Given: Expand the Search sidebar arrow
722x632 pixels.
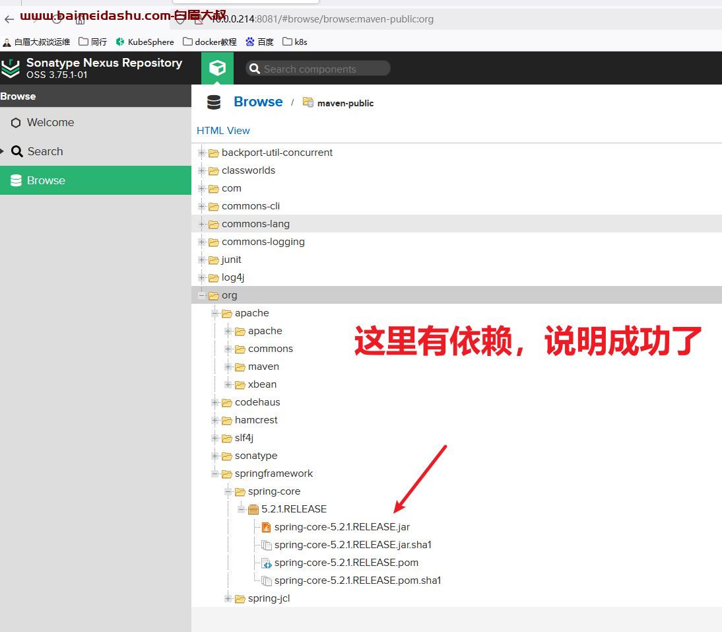Looking at the screenshot, I should [x=2, y=151].
